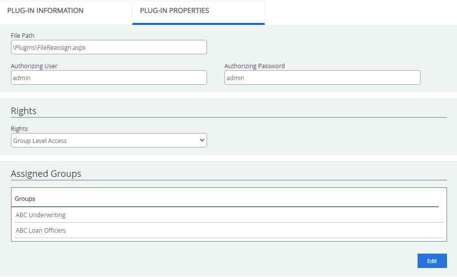This screenshot has height=277, width=457.
Task: Click the File Path input field
Action: point(109,47)
